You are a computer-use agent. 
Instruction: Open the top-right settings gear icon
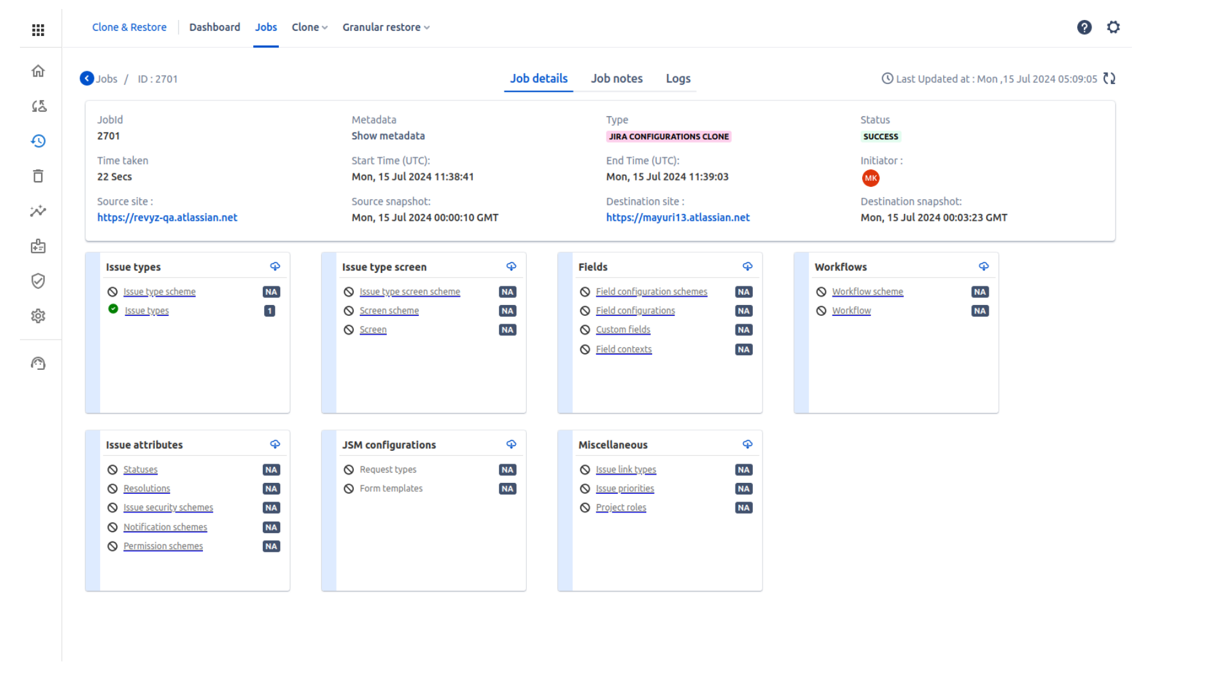pos(1113,27)
